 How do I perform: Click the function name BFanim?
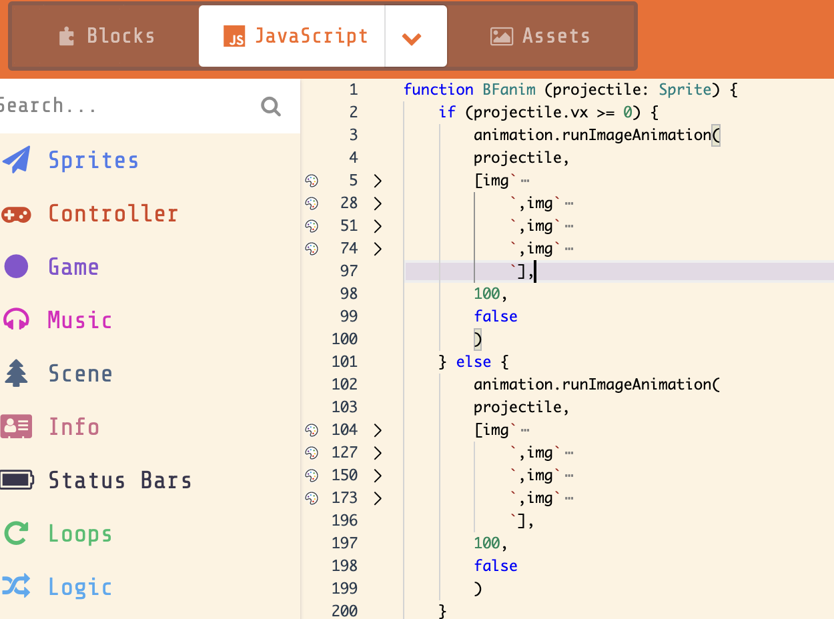[509, 89]
